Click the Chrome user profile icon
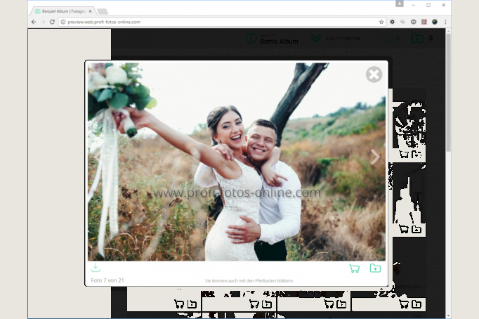Viewport: 479px width, 319px height. 399,4
